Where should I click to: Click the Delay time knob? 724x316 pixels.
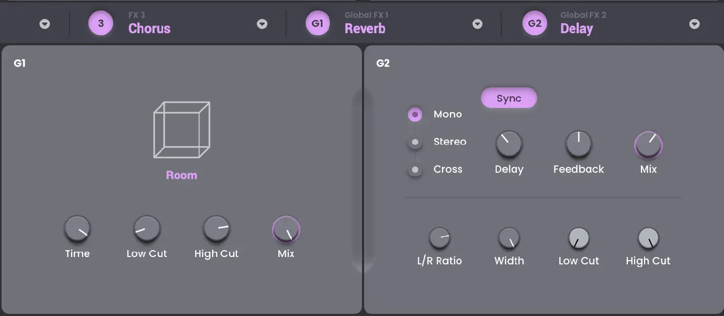509,144
